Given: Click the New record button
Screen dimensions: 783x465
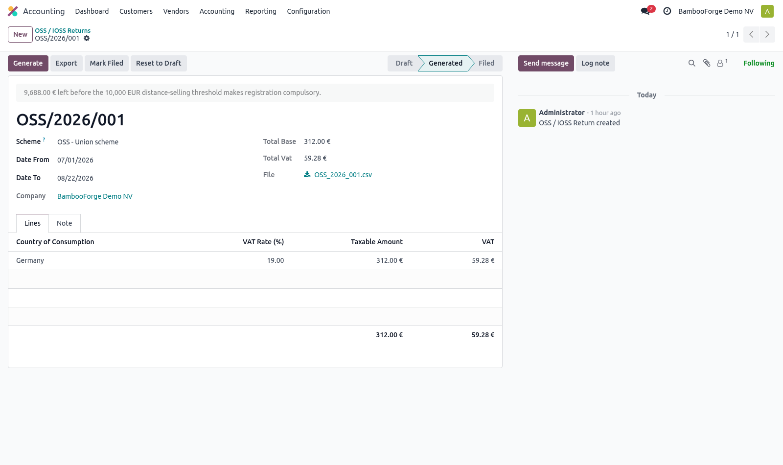Looking at the screenshot, I should [x=20, y=34].
